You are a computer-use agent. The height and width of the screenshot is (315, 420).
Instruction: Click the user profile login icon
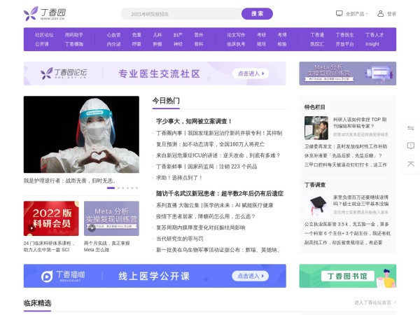click(x=380, y=14)
